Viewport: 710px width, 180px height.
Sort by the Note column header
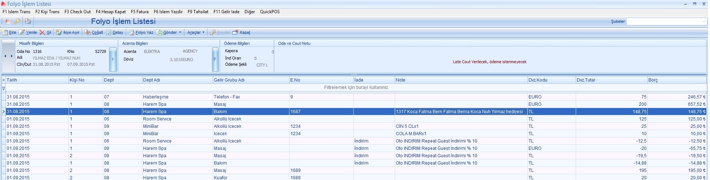pyautogui.click(x=461, y=80)
